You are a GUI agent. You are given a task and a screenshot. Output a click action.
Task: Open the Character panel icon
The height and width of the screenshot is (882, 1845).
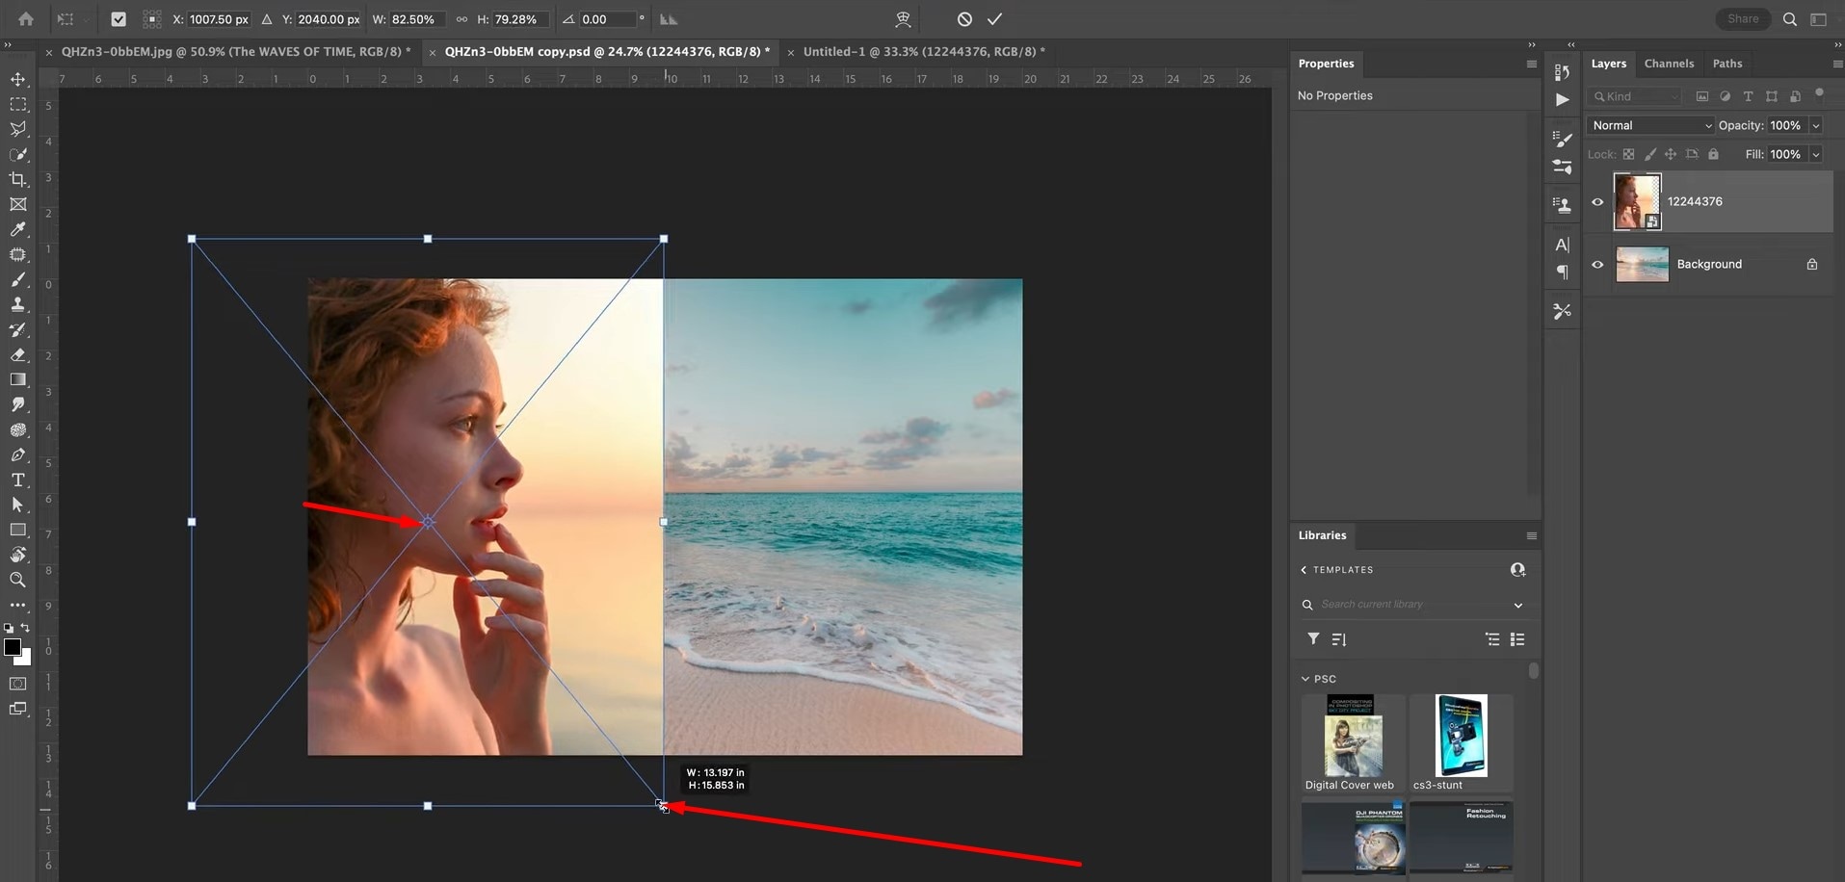point(1563,245)
